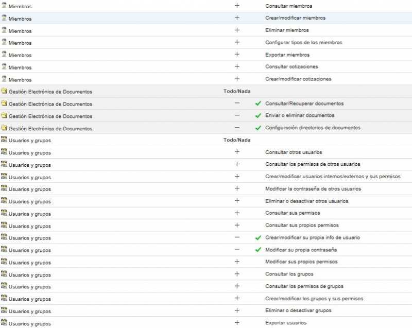Screen dimensions: 412x328
Task: Remove Consultar/Recuperar documentos using minus icon
Action: pyautogui.click(x=237, y=103)
